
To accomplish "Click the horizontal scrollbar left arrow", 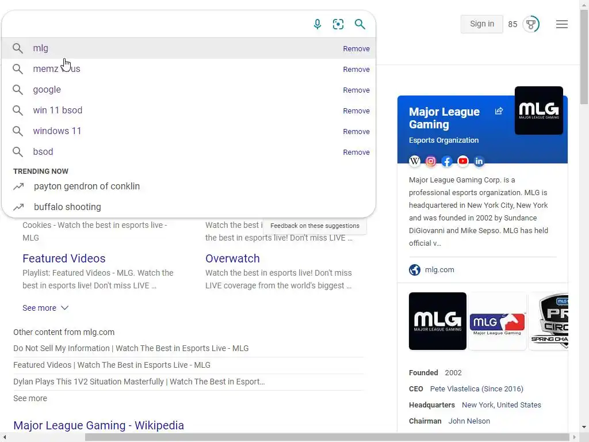I will [4, 437].
